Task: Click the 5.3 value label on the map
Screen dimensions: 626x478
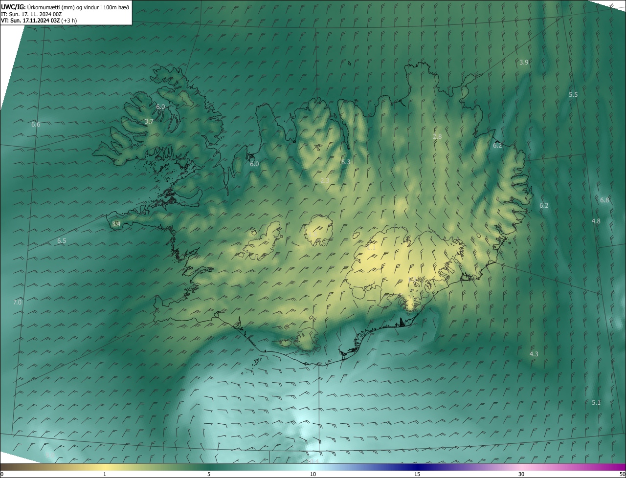Action: click(346, 162)
